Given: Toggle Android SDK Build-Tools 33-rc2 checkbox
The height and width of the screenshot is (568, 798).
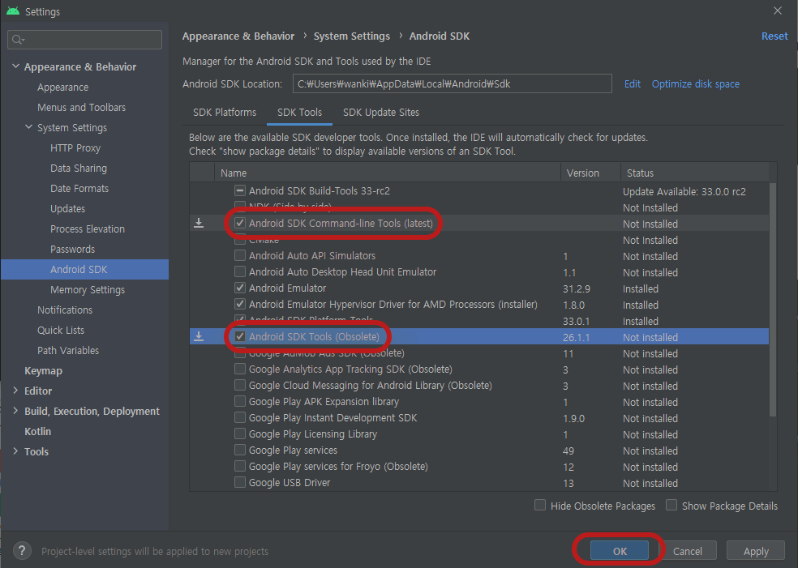Looking at the screenshot, I should click(x=240, y=190).
